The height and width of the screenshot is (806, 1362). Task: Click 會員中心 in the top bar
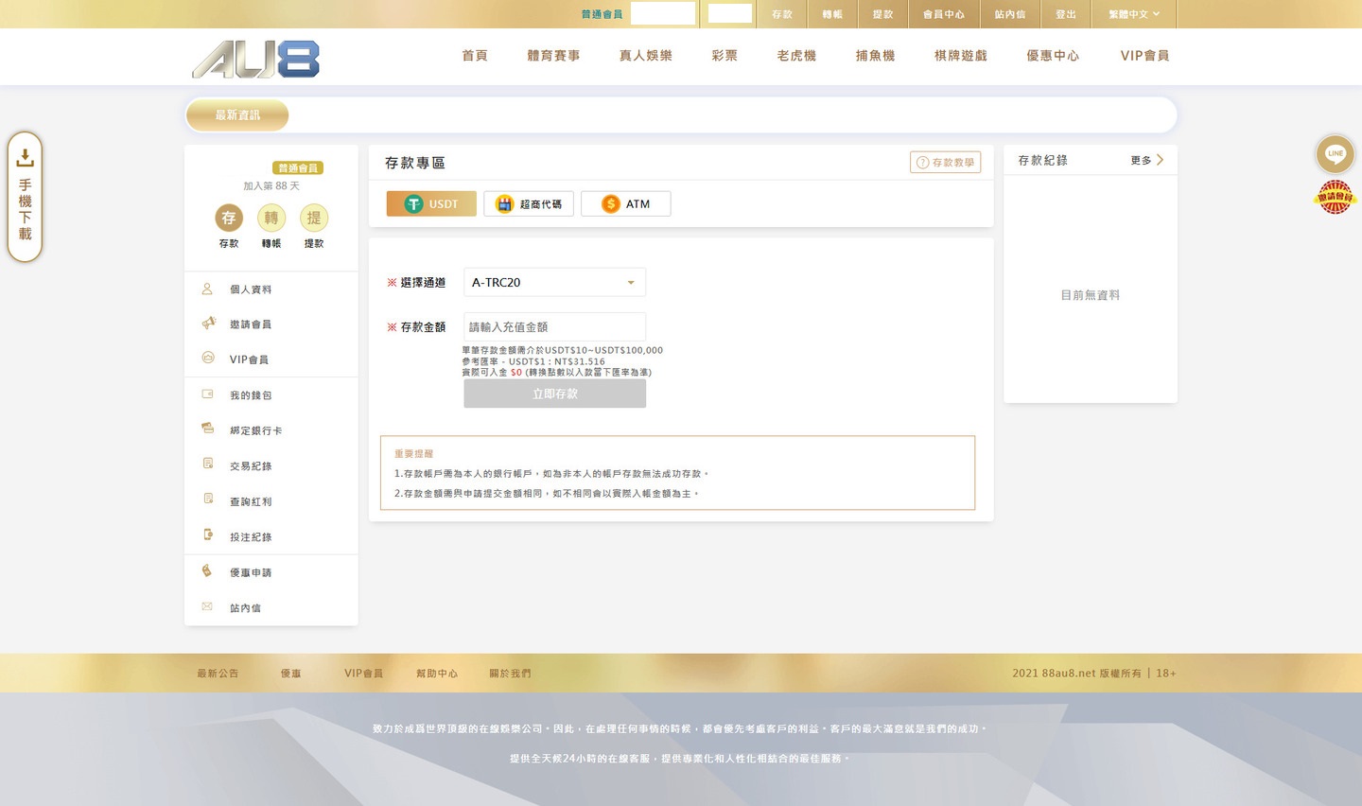pos(944,14)
